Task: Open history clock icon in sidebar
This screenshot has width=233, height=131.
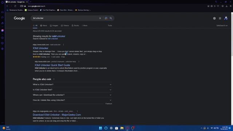Action: tap(3, 38)
